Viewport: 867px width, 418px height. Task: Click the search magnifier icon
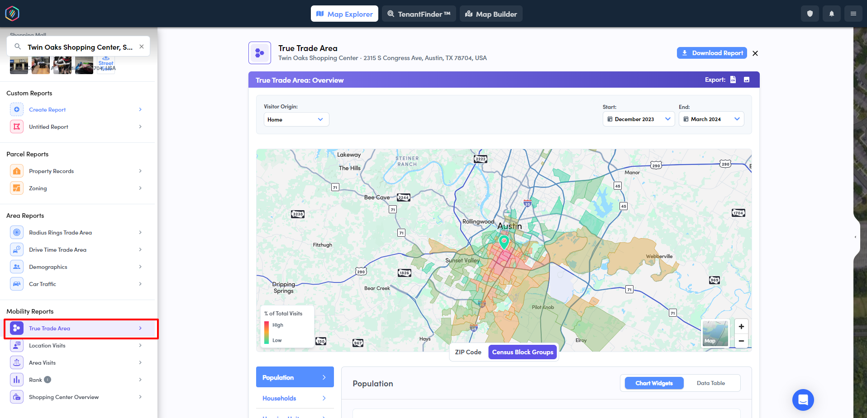[x=18, y=47]
